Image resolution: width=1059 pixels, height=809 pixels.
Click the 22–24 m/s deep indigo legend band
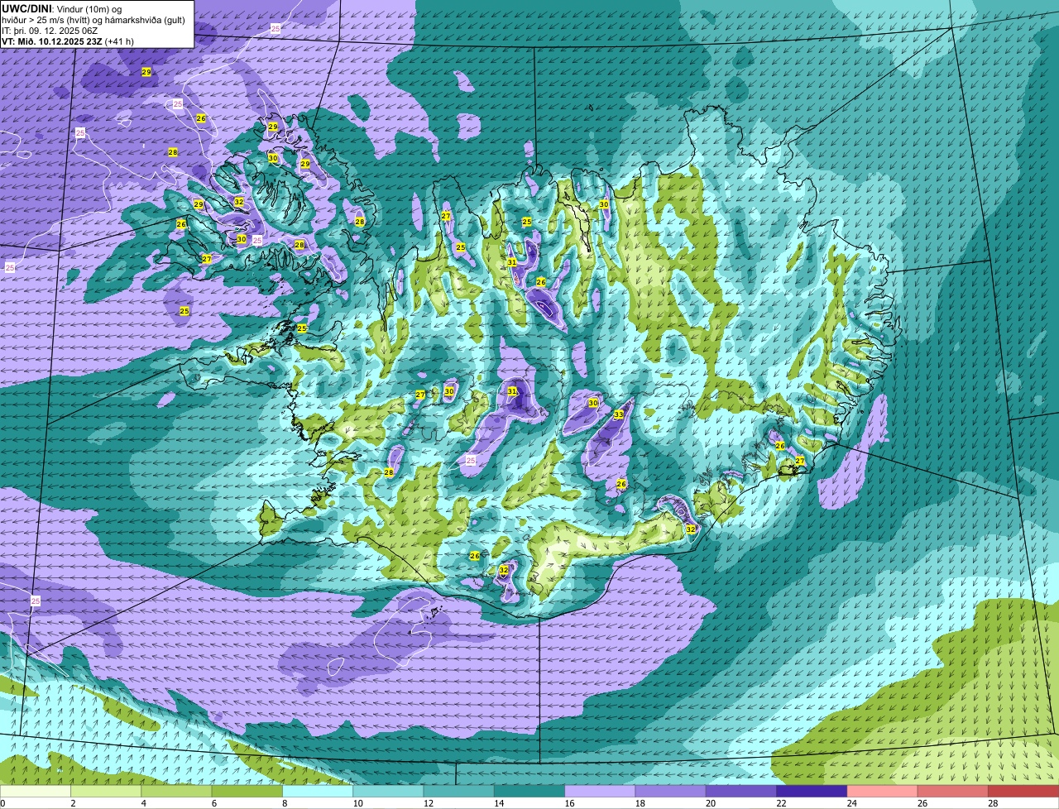[x=812, y=791]
